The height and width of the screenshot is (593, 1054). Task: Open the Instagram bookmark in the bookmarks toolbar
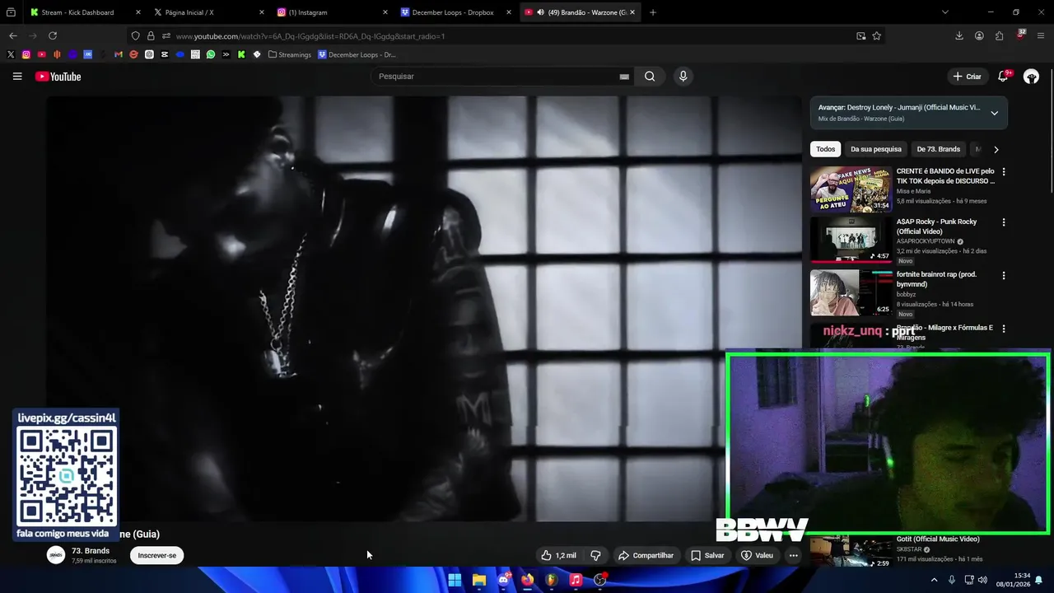pyautogui.click(x=26, y=54)
